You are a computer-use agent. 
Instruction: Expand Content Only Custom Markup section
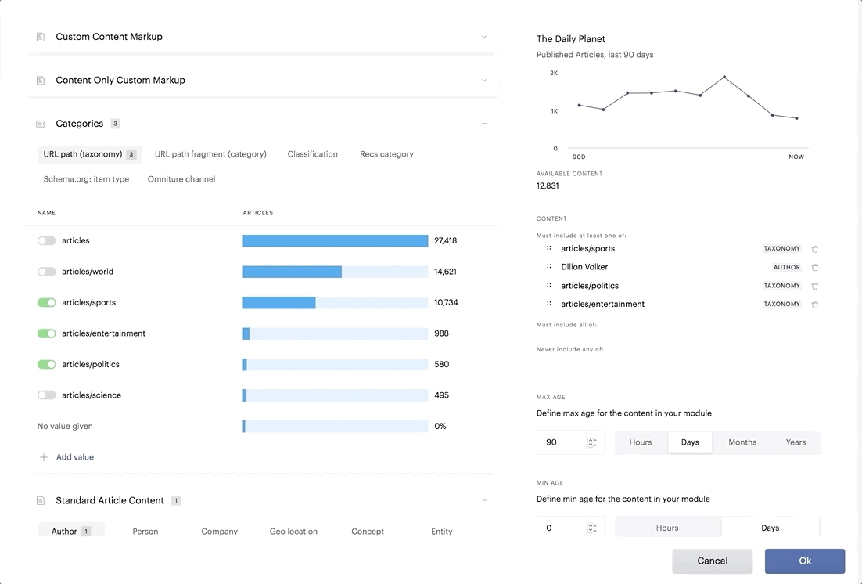tap(483, 81)
